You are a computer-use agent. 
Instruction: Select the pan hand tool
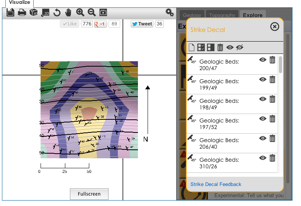[68, 13]
